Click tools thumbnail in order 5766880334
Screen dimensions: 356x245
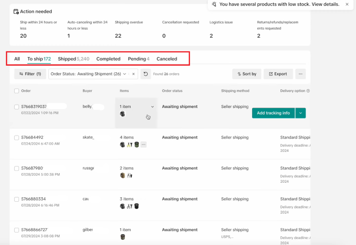pyautogui.click(x=130, y=206)
